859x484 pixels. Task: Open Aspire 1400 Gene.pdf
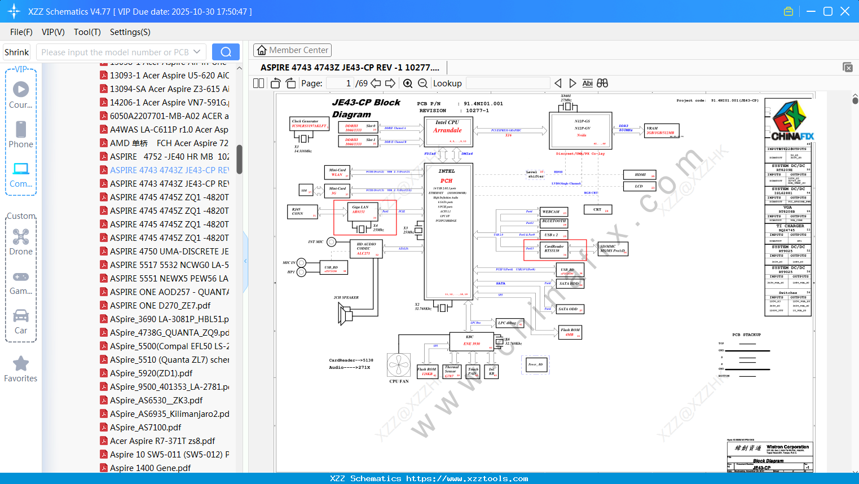pyautogui.click(x=146, y=468)
